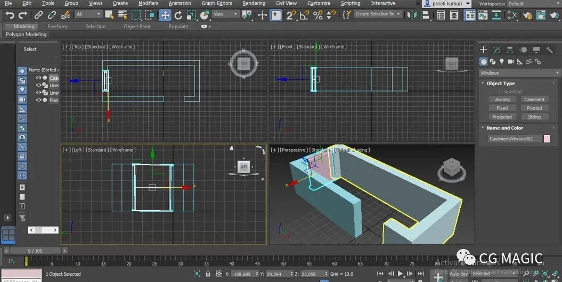Activate the Select and Move tool
The image size is (562, 282).
coord(165,15)
